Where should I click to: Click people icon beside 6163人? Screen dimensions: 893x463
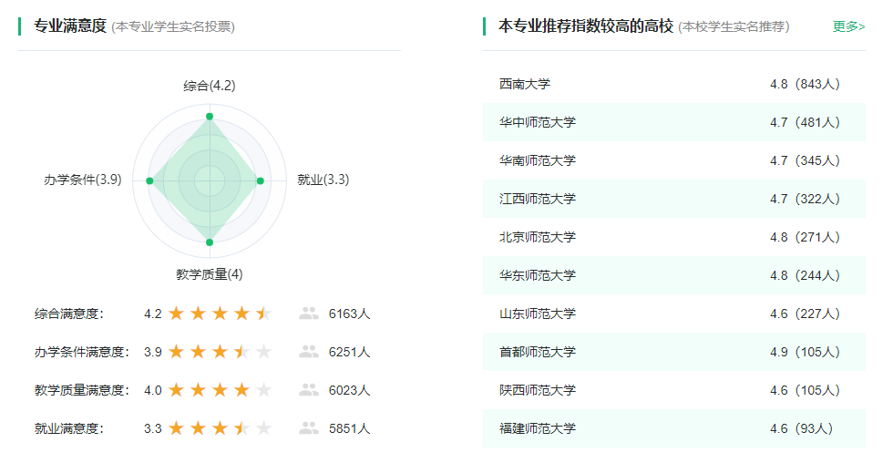[309, 314]
